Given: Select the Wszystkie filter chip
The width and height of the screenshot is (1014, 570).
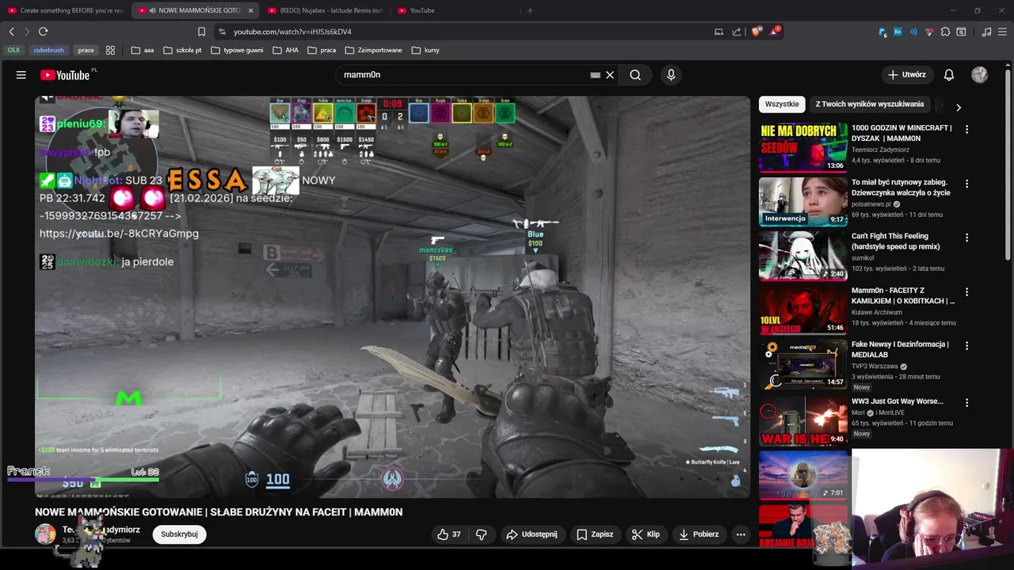Looking at the screenshot, I should point(782,104).
